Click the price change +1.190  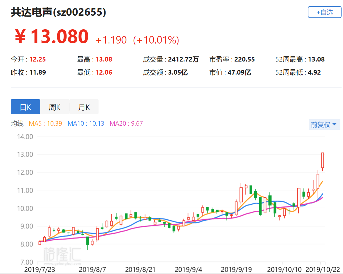111,40
